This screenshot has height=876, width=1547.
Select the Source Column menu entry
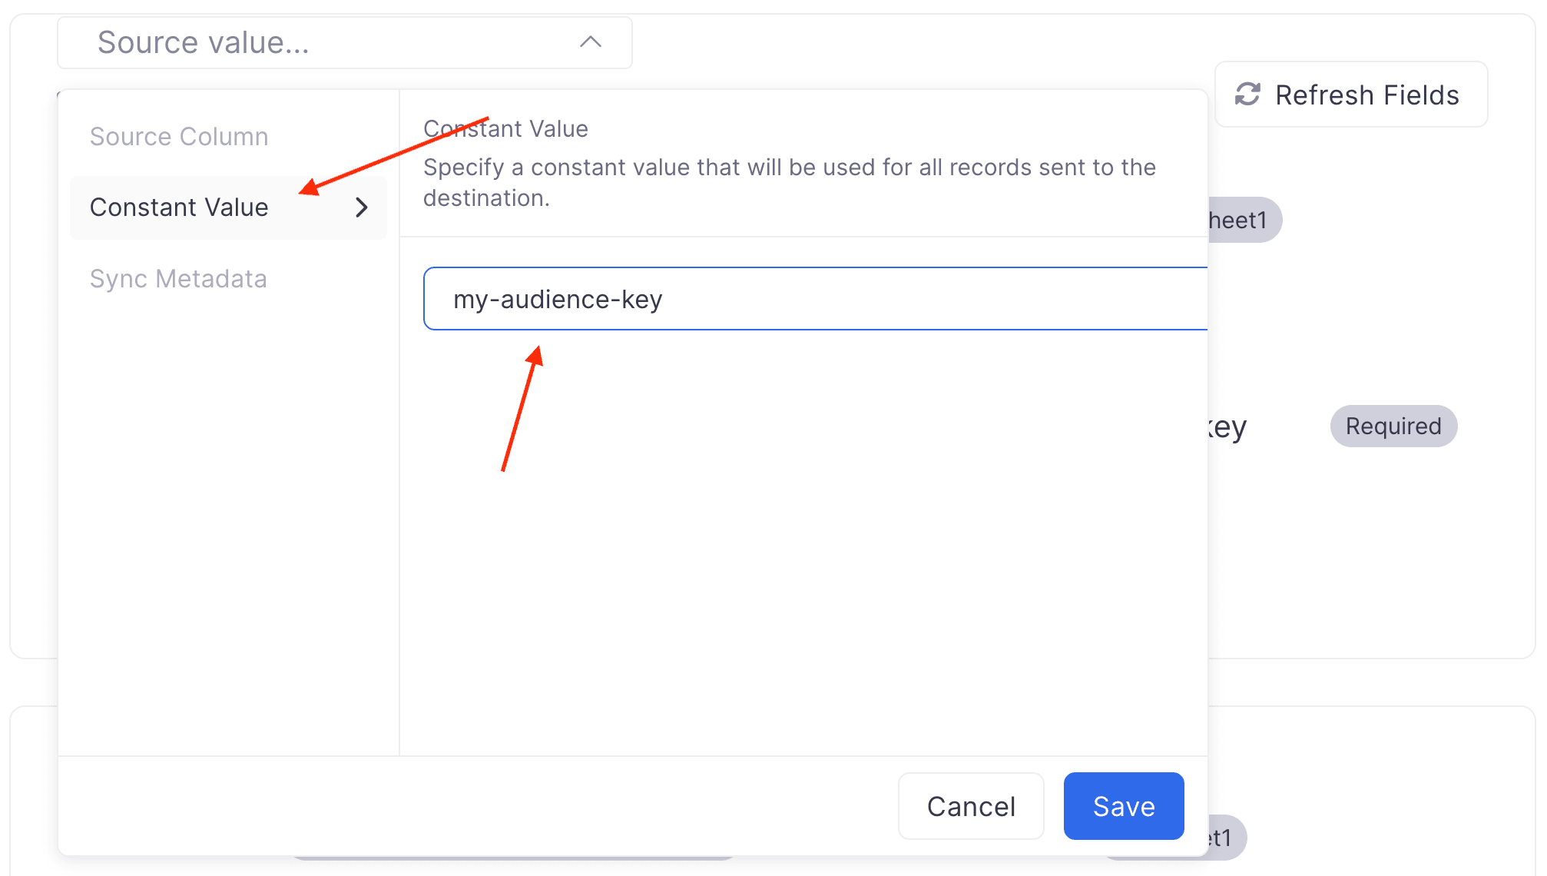pos(179,136)
